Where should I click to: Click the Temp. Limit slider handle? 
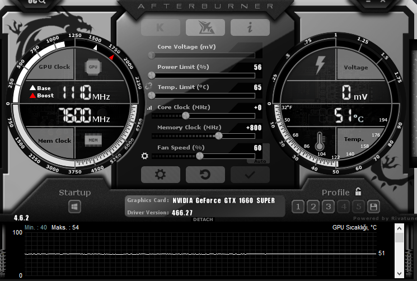[x=152, y=95]
